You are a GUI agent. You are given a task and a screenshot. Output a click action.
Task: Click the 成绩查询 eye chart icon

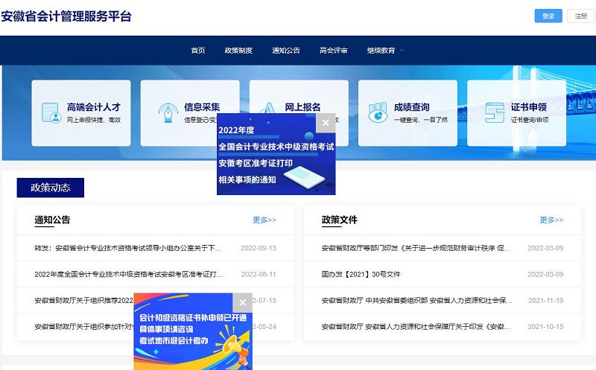pyautogui.click(x=378, y=112)
